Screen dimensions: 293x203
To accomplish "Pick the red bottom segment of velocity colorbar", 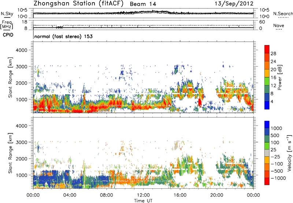I will (x=267, y=181).
